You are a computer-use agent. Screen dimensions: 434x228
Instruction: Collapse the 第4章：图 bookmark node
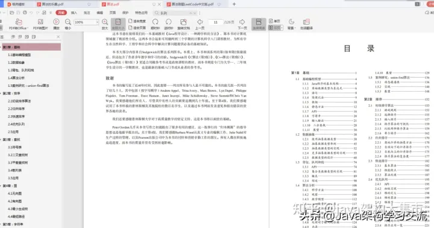[x=1, y=186]
